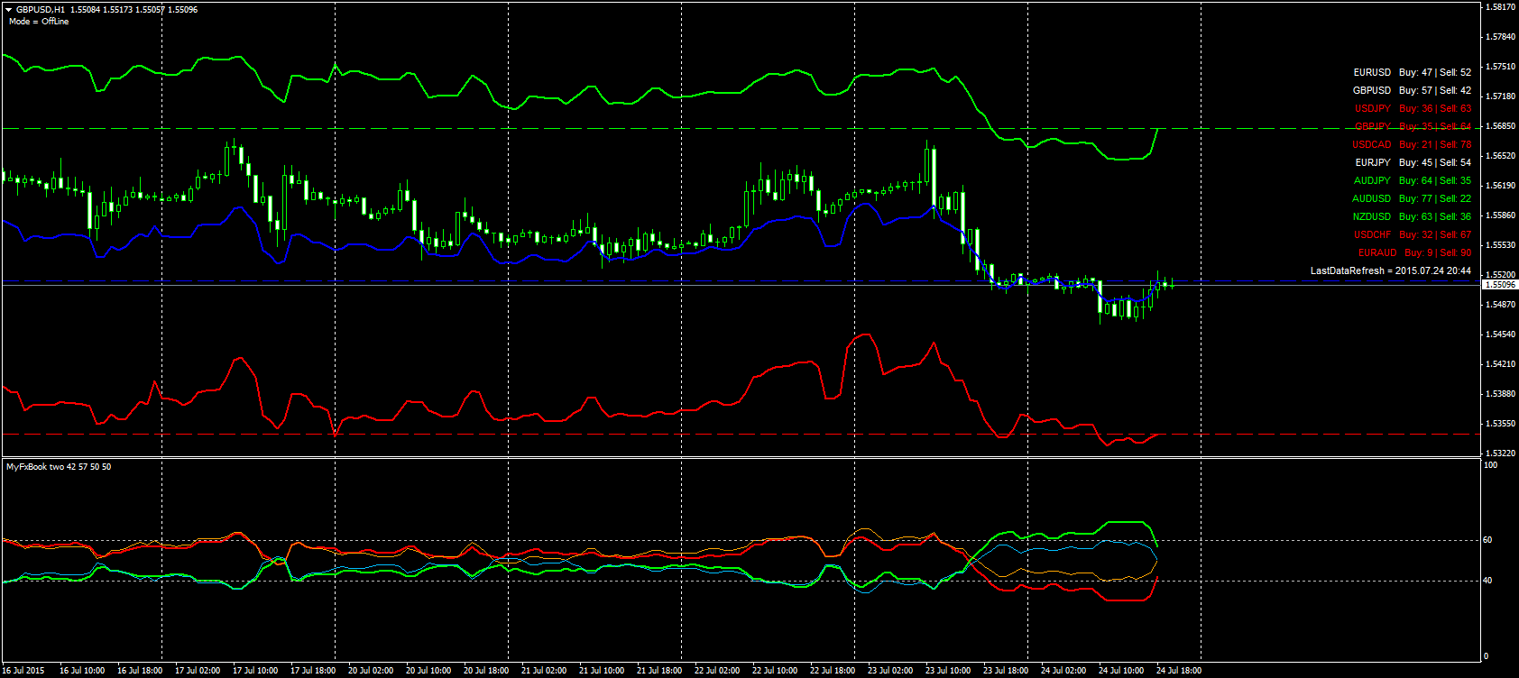Click the '16 Jul 10:00' time label
The image size is (1519, 678).
(x=82, y=671)
